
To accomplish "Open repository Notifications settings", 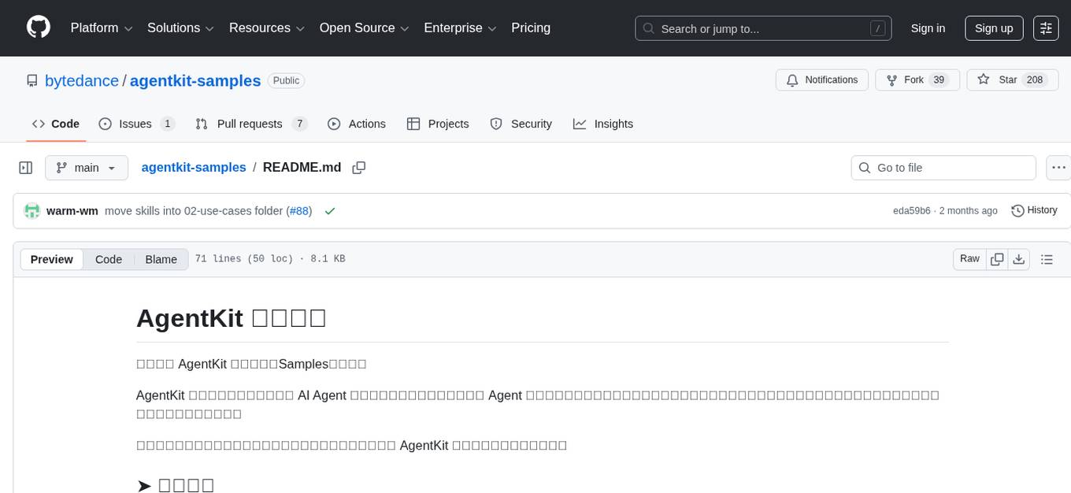I will (x=821, y=80).
